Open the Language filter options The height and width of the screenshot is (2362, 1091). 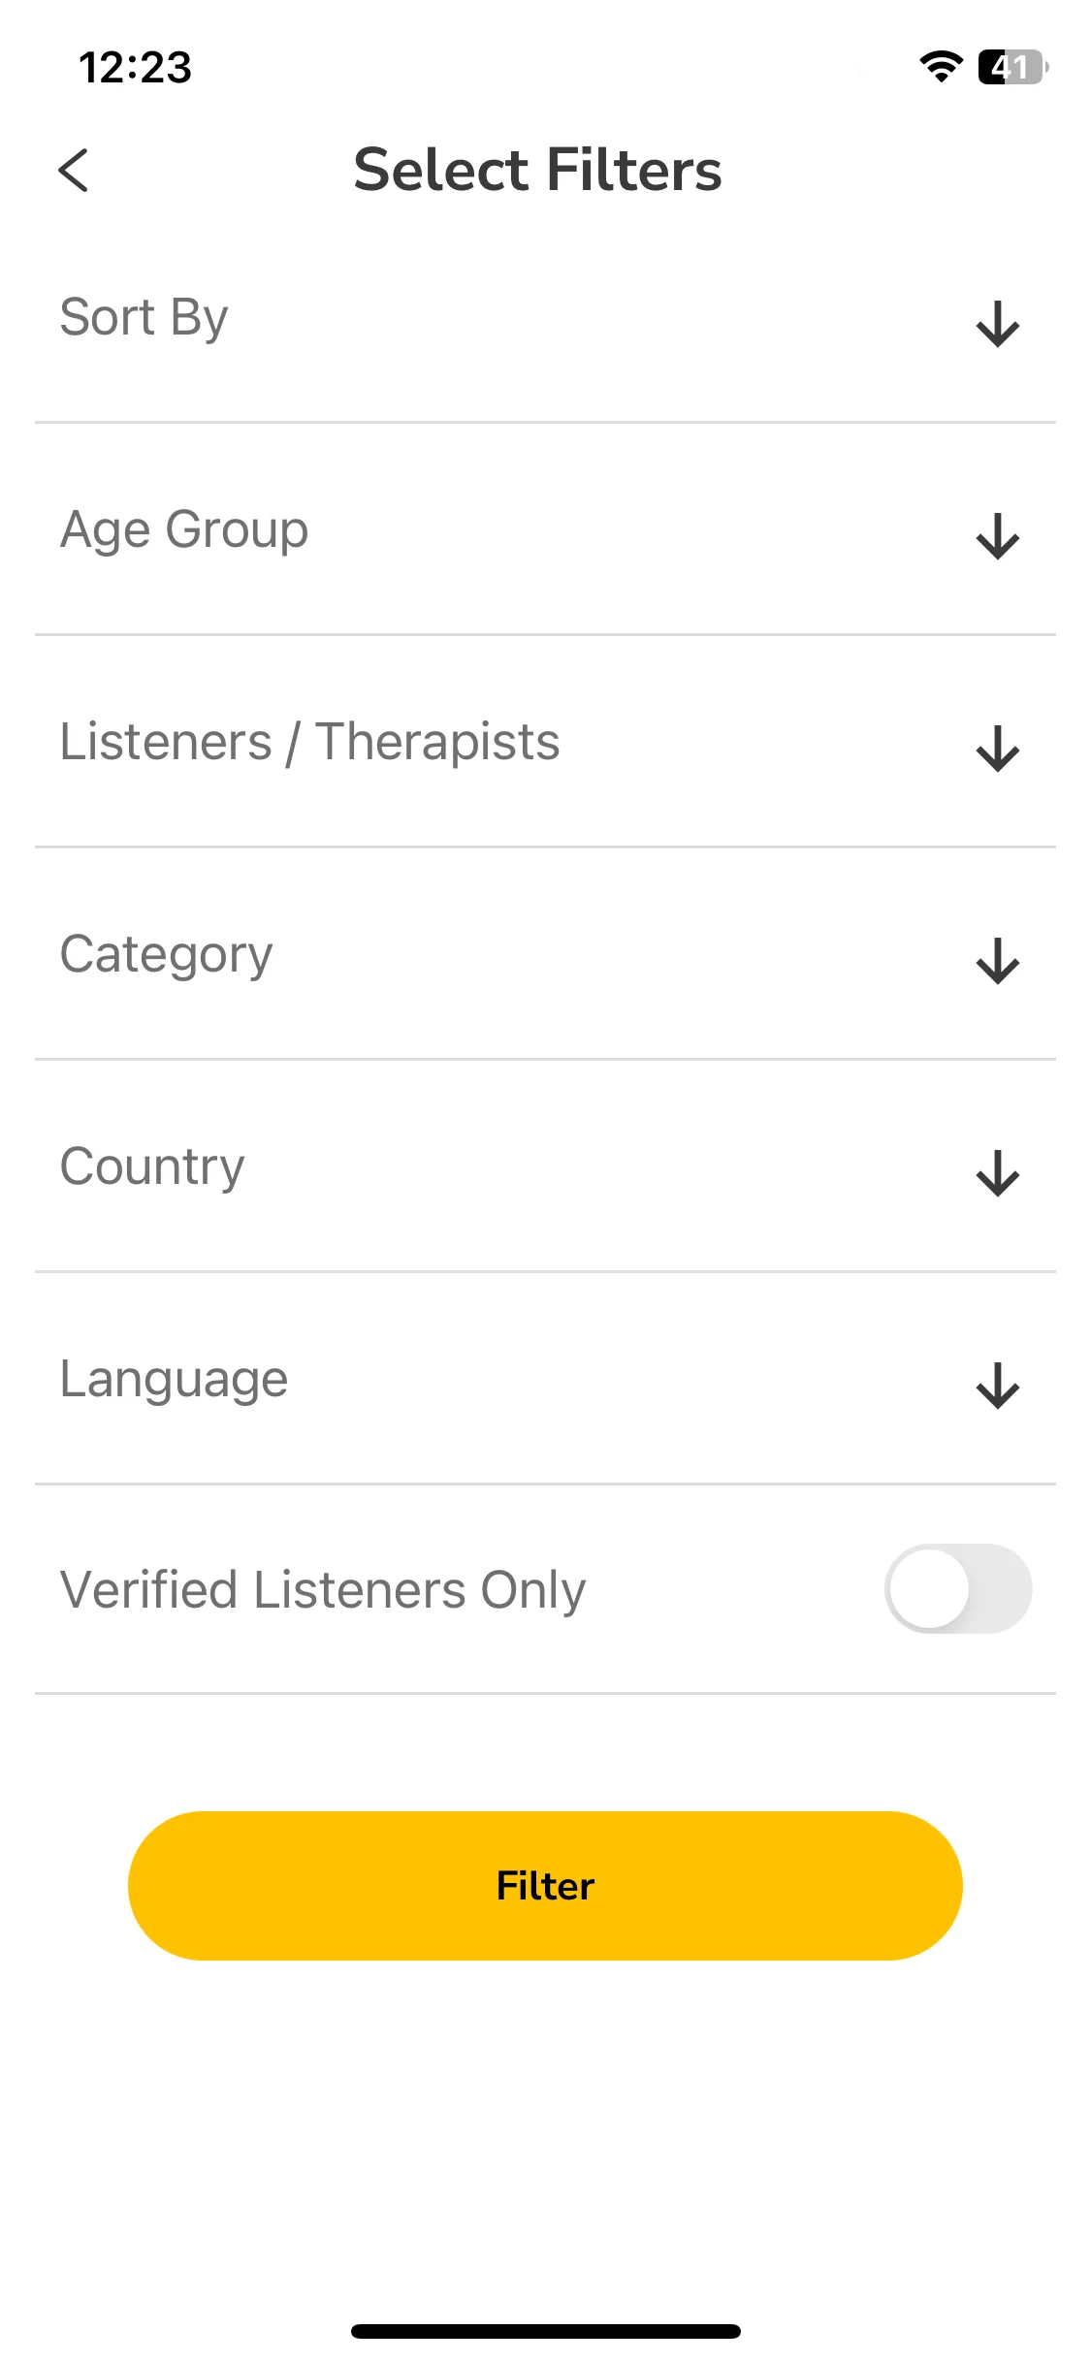[545, 1379]
